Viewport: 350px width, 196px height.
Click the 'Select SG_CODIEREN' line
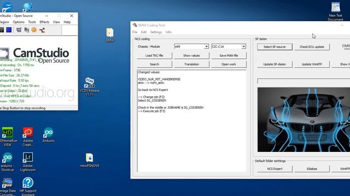152,101
